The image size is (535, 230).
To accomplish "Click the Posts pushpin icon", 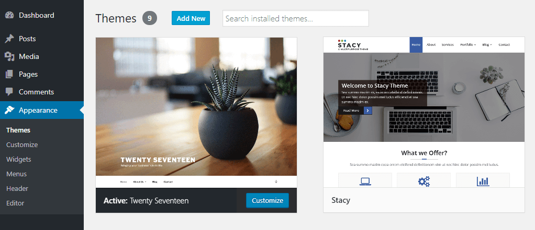I will point(9,39).
